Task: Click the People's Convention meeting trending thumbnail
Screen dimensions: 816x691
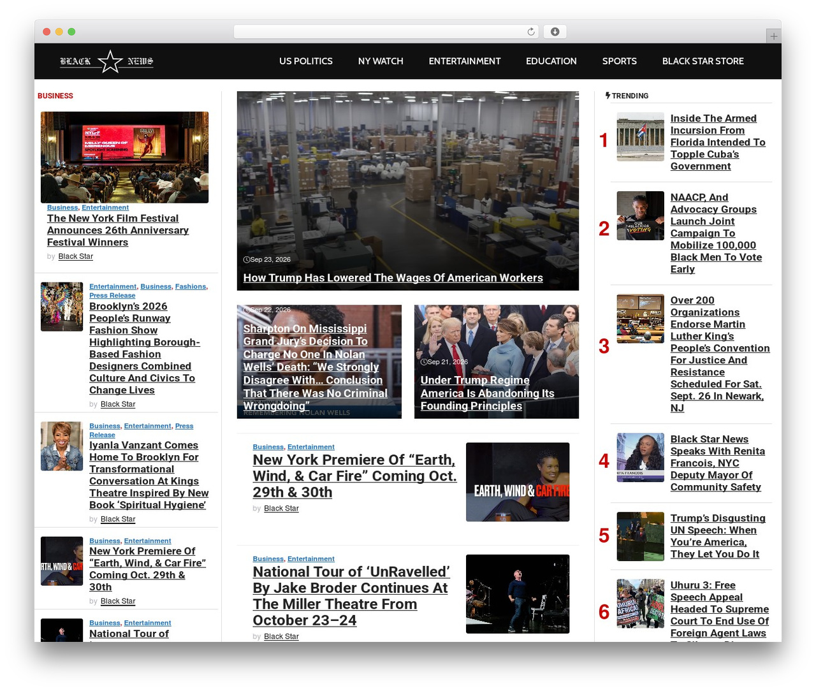Action: pyautogui.click(x=641, y=319)
